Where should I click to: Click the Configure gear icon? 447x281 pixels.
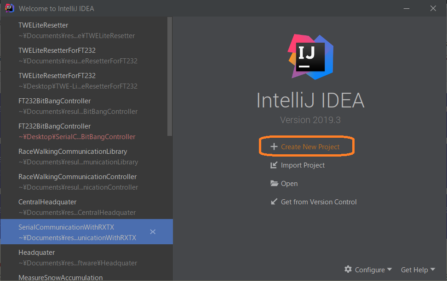[348, 270]
